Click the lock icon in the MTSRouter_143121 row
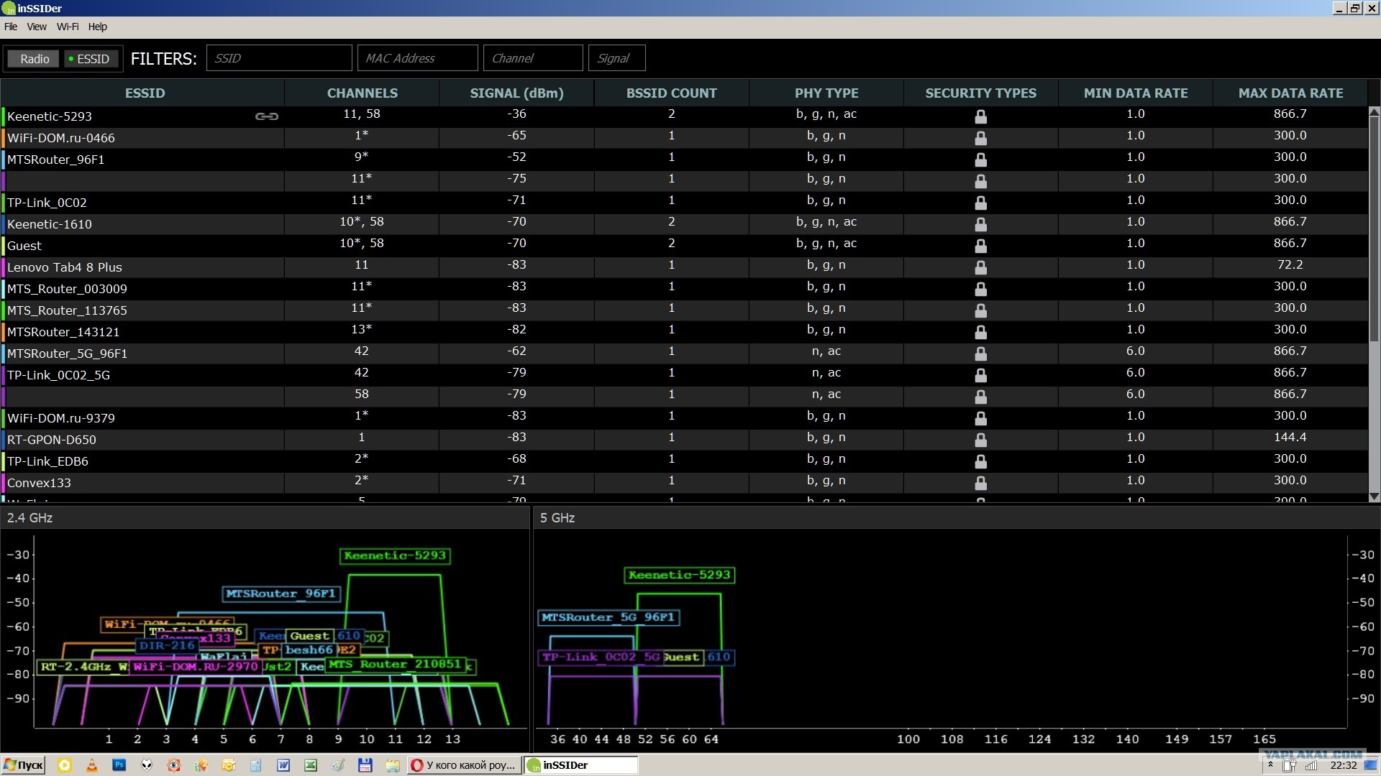Viewport: 1381px width, 776px height. pos(980,332)
